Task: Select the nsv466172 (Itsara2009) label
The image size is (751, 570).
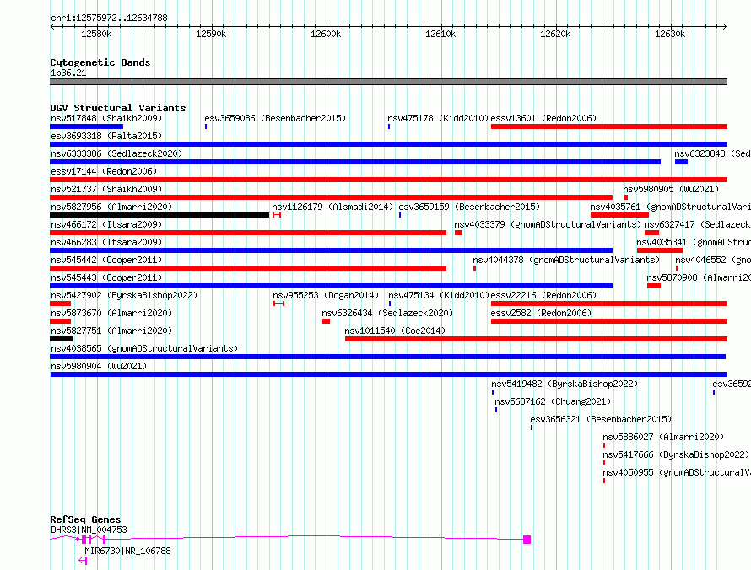Action: coord(106,224)
